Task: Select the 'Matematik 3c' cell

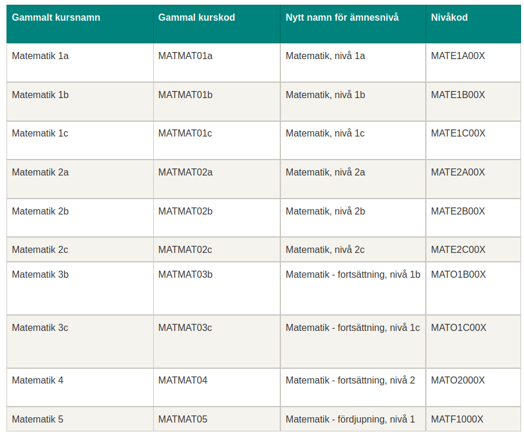Action: 40,328
